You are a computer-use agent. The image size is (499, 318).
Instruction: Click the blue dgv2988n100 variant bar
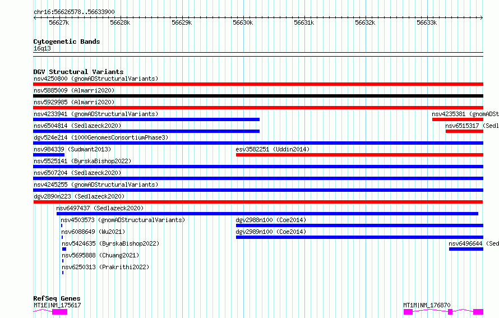tap(359, 225)
